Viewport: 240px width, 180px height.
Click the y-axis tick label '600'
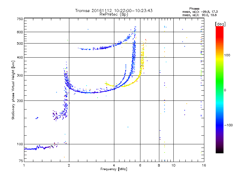tap(20, 32)
